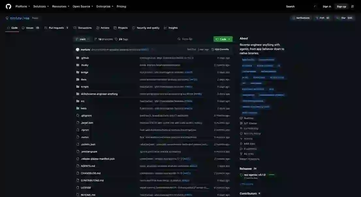Click the folder icon for docs
This screenshot has height=197, width=361.
78,79
